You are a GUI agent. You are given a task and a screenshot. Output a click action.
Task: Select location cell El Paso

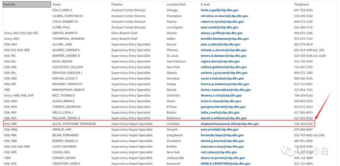[x=172, y=106]
